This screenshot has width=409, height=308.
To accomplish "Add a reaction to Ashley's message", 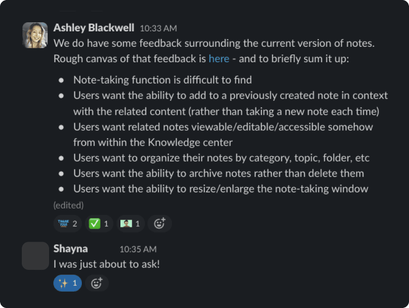I will (x=160, y=224).
